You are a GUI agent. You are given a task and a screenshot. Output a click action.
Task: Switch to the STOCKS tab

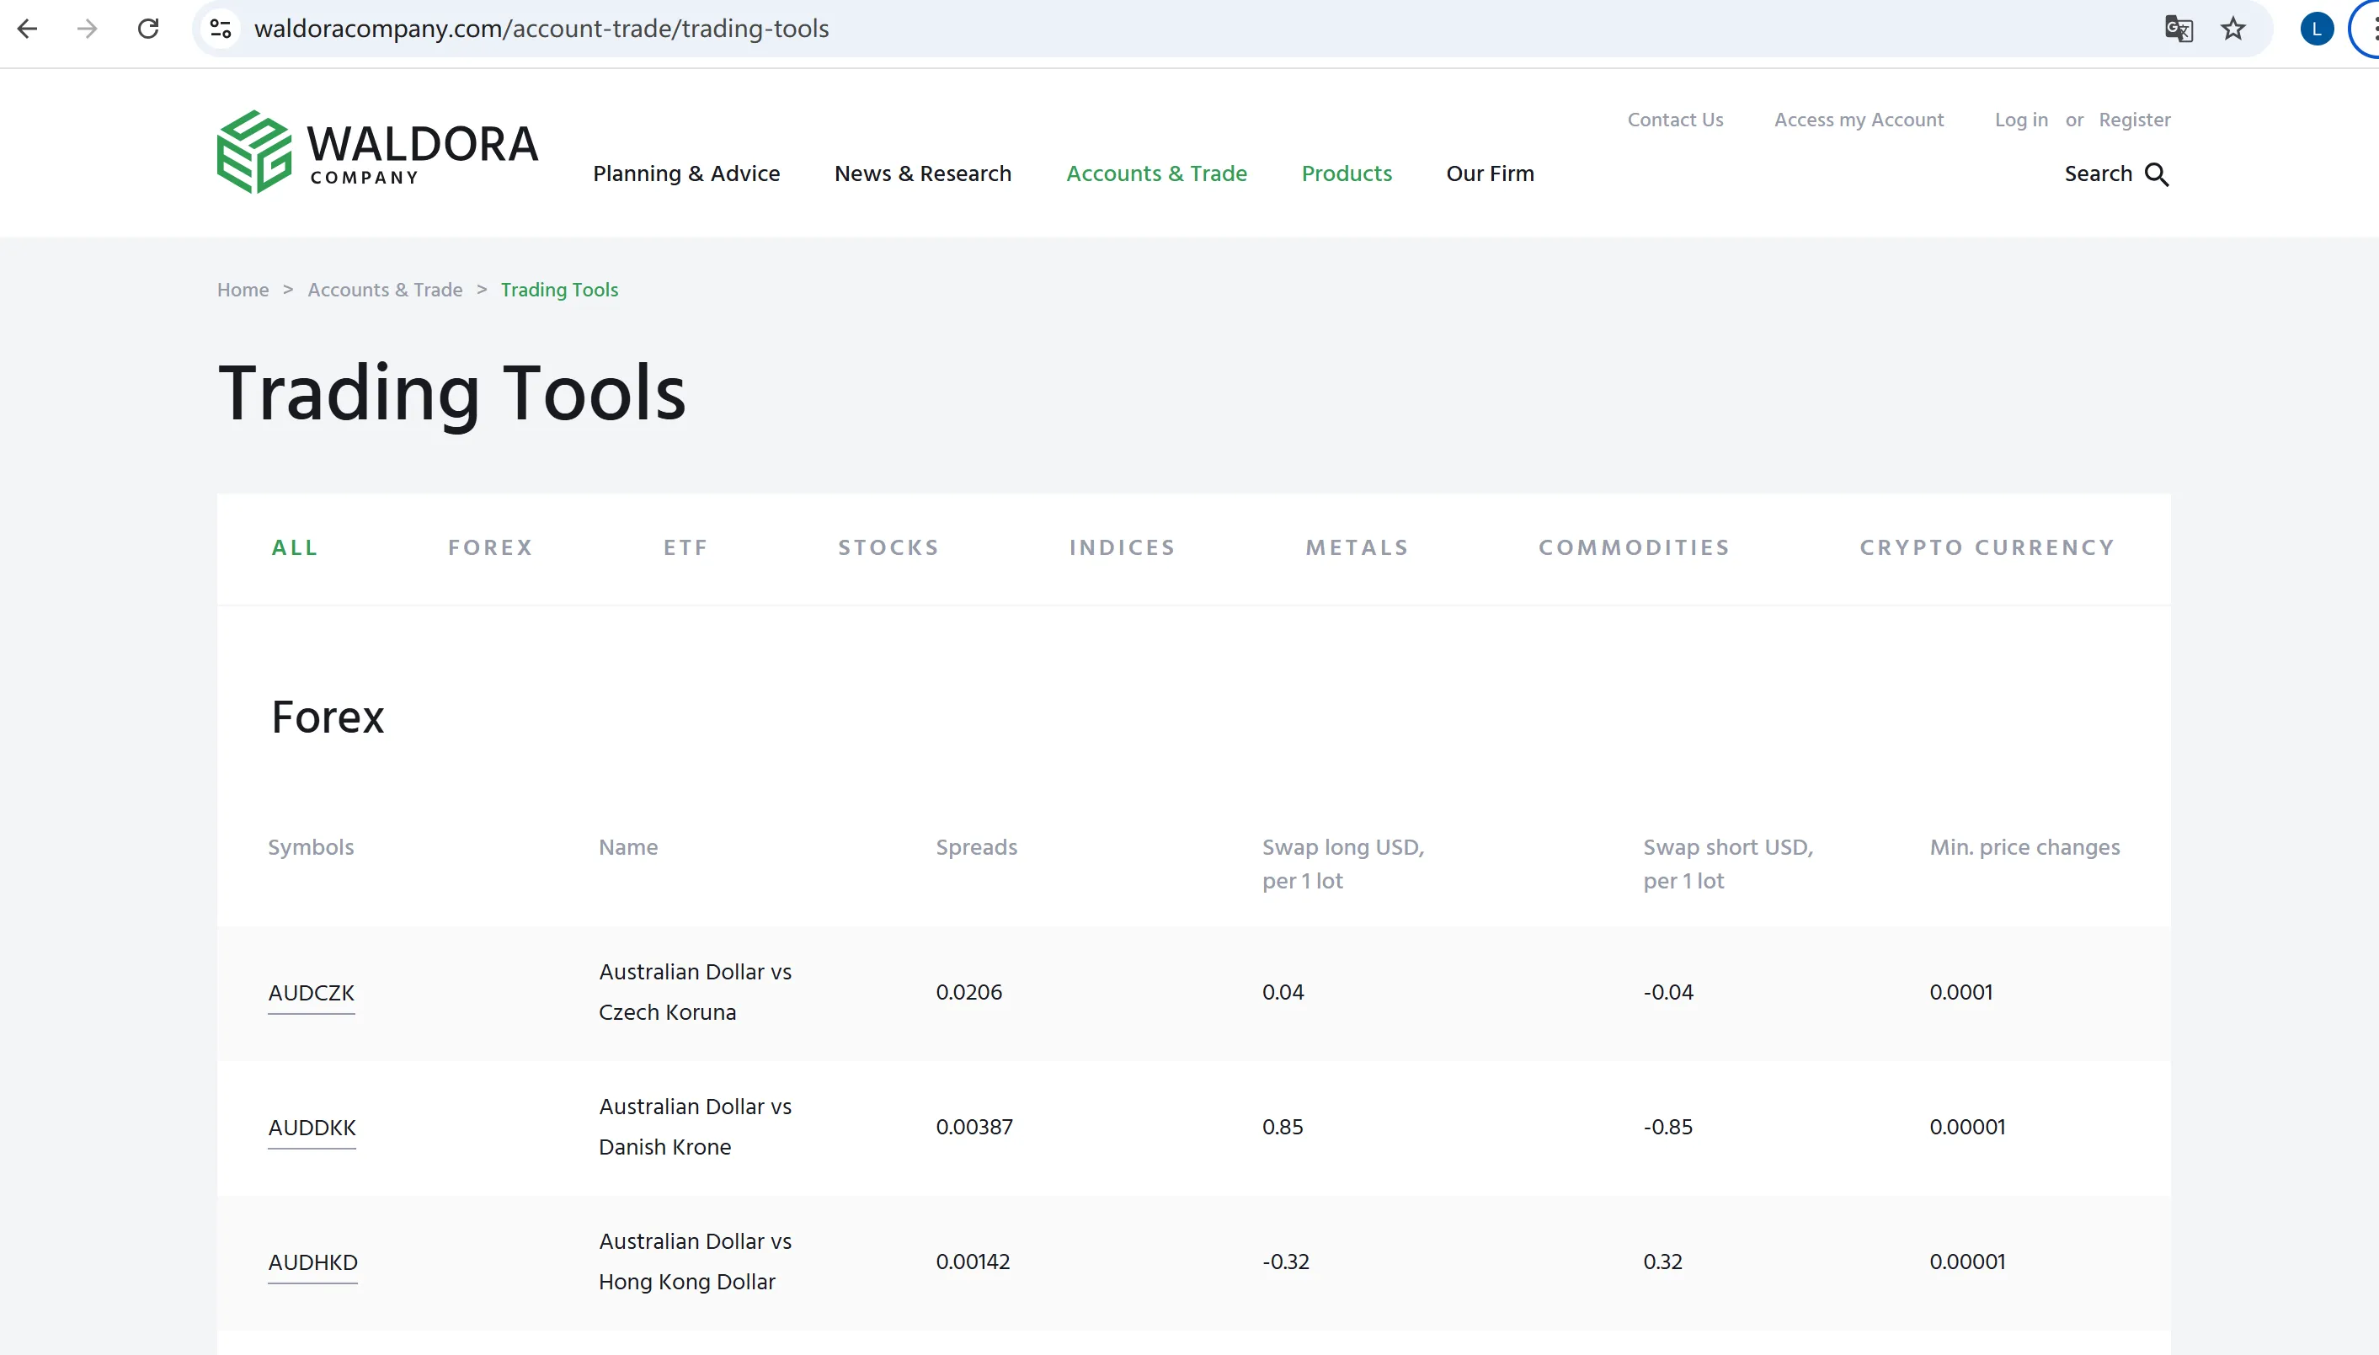[888, 548]
